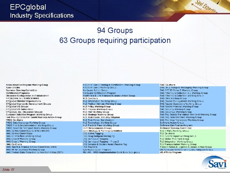Screen dimensions: 230x173
Task: Select "JRG Tag Data" entry
Action: 90,147
